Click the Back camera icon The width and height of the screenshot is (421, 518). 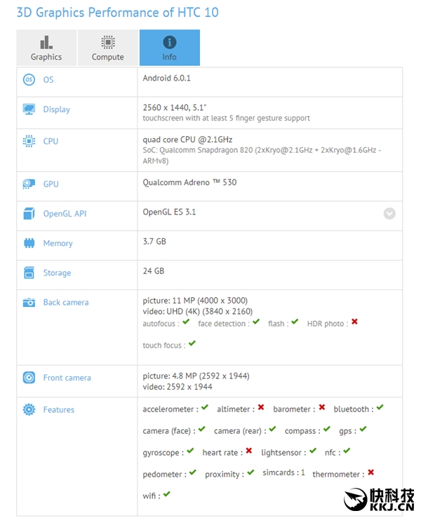(29, 303)
